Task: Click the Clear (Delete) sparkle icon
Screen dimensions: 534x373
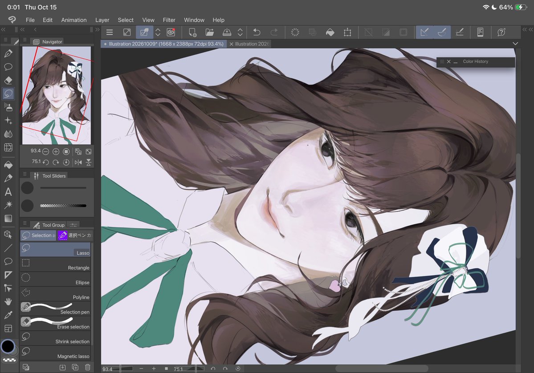Action: pyautogui.click(x=295, y=32)
